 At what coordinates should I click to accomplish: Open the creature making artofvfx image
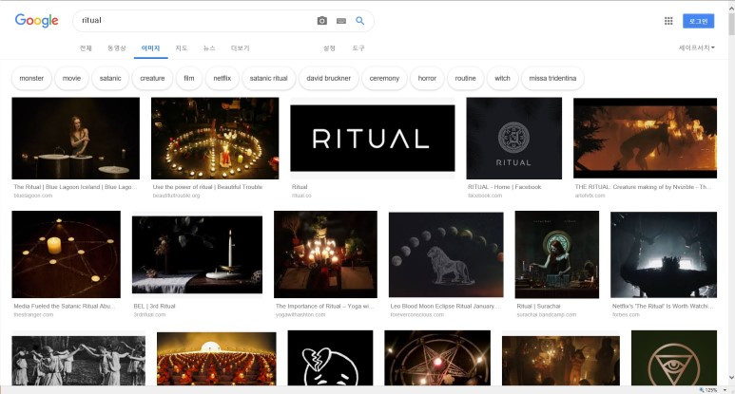point(645,138)
